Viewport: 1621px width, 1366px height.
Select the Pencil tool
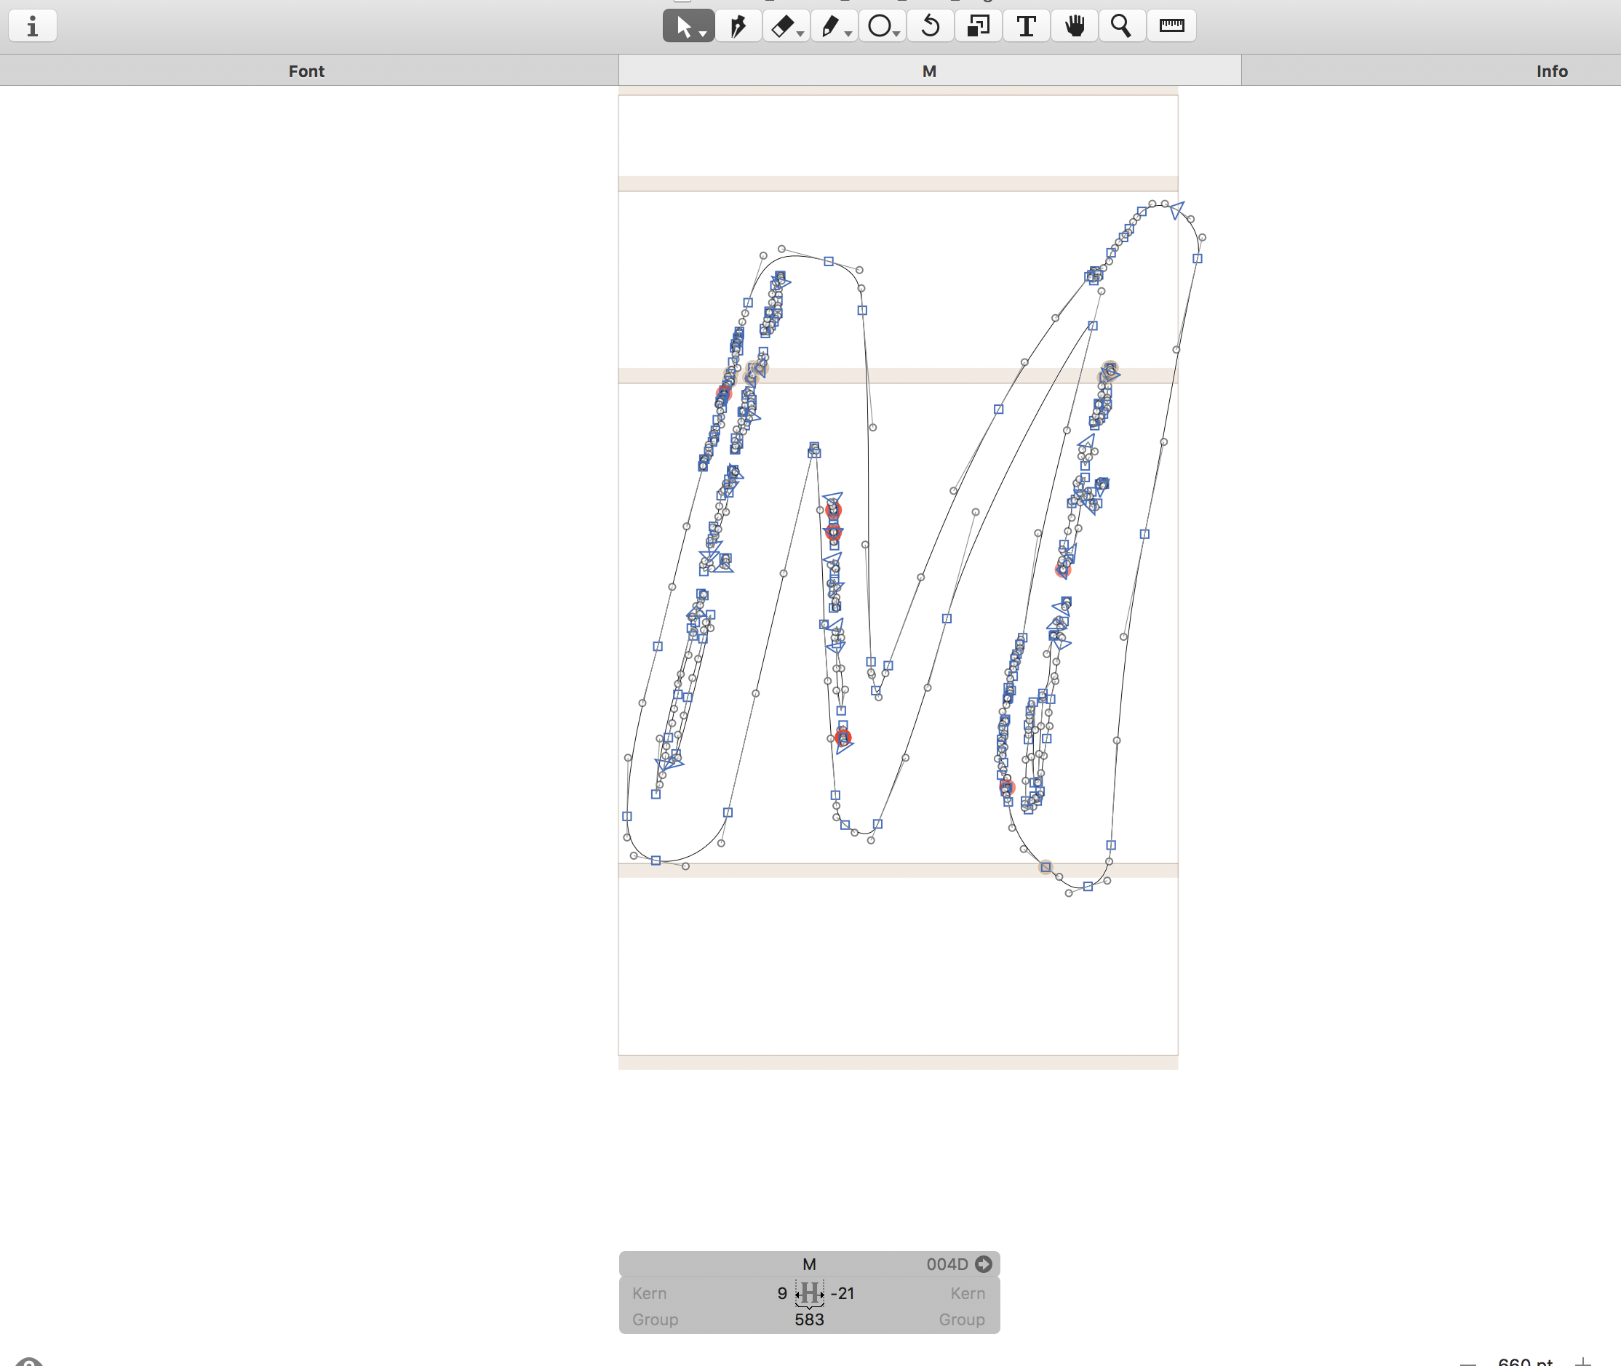[x=830, y=26]
